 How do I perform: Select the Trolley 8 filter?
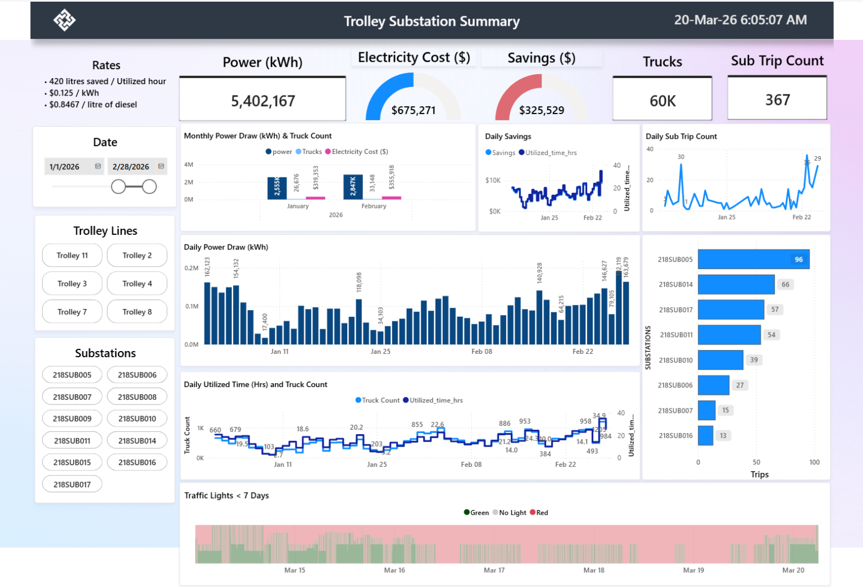point(137,311)
